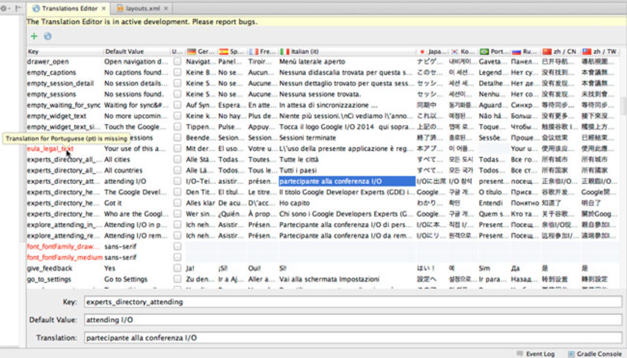Check untranslatable box for go_to_settings row
This screenshot has width=627, height=358.
[x=177, y=279]
